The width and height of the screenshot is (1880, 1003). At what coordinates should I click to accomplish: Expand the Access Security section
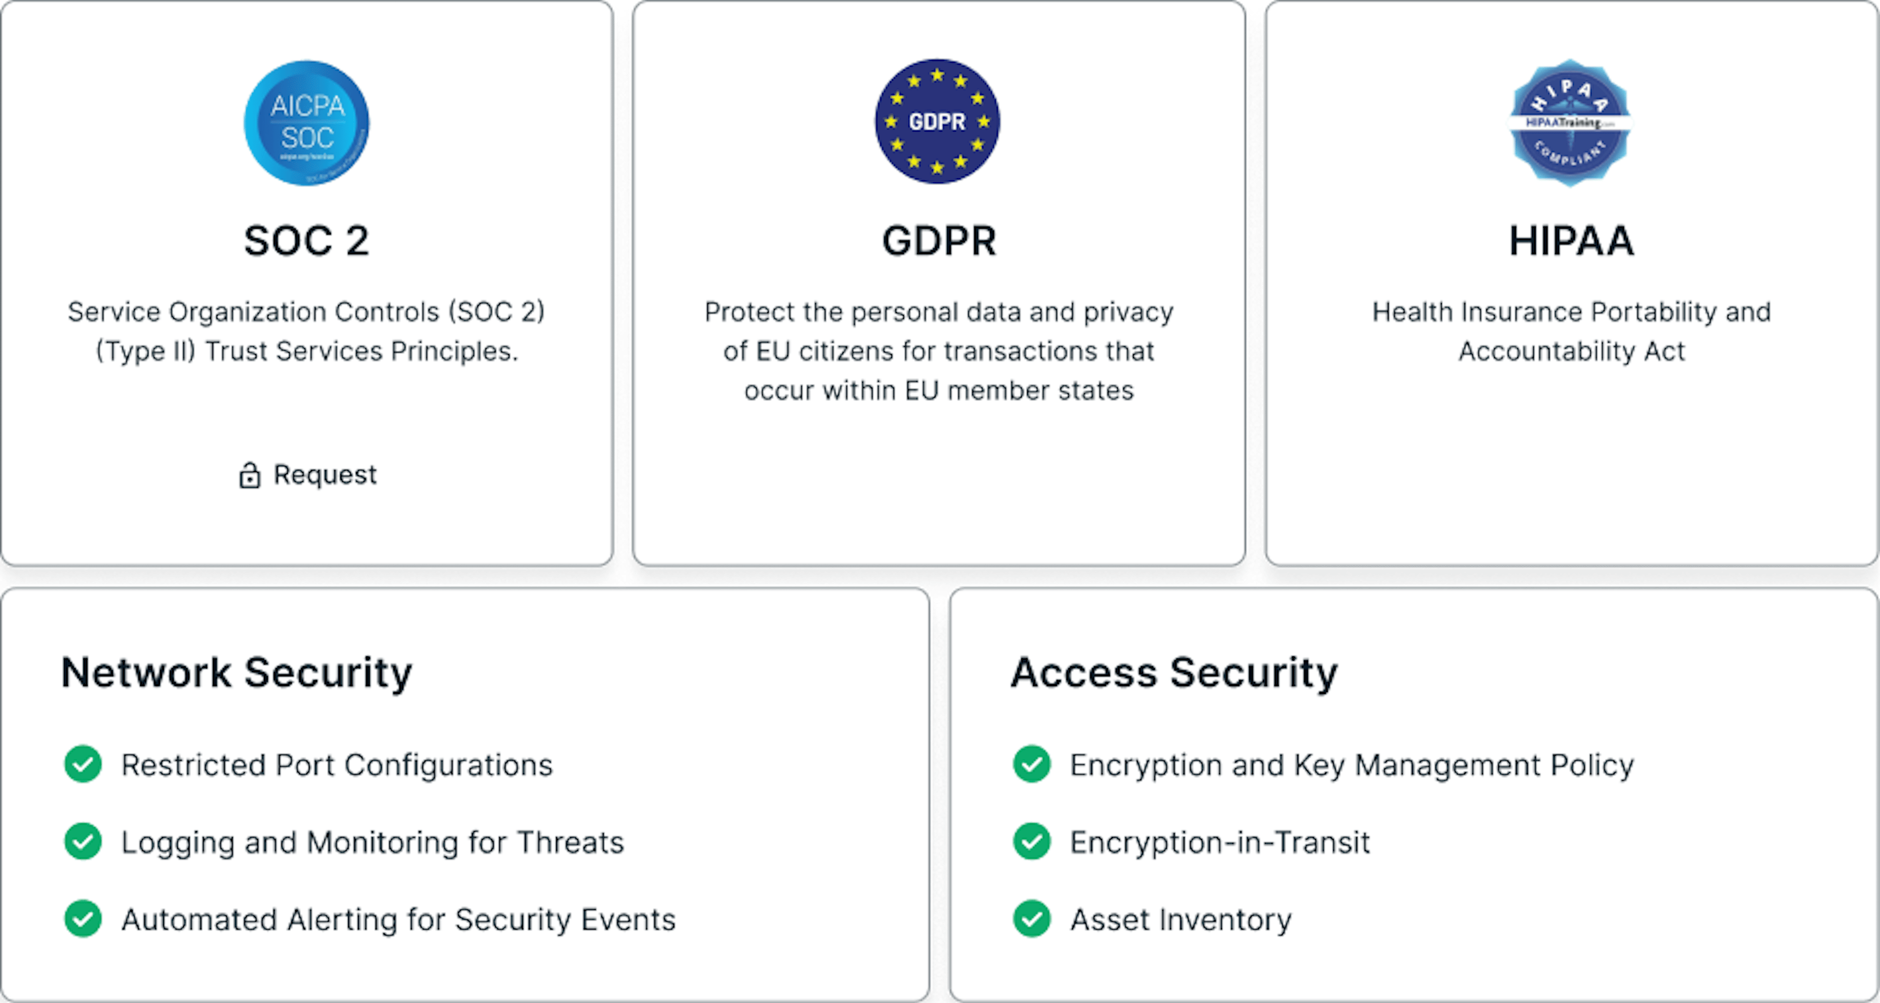1173,671
